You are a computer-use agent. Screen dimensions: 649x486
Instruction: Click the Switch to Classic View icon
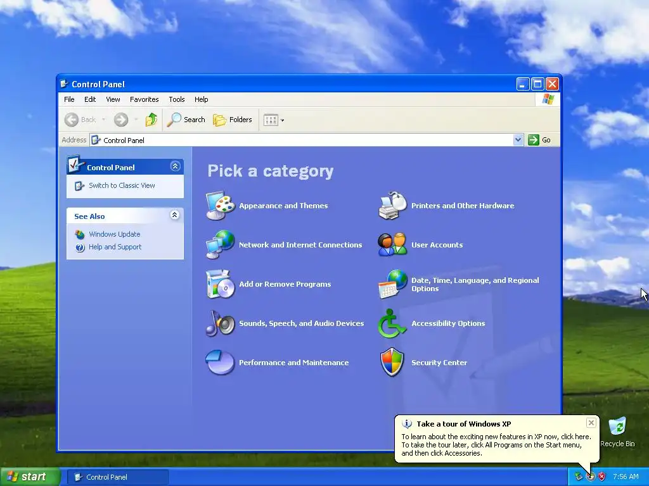79,186
